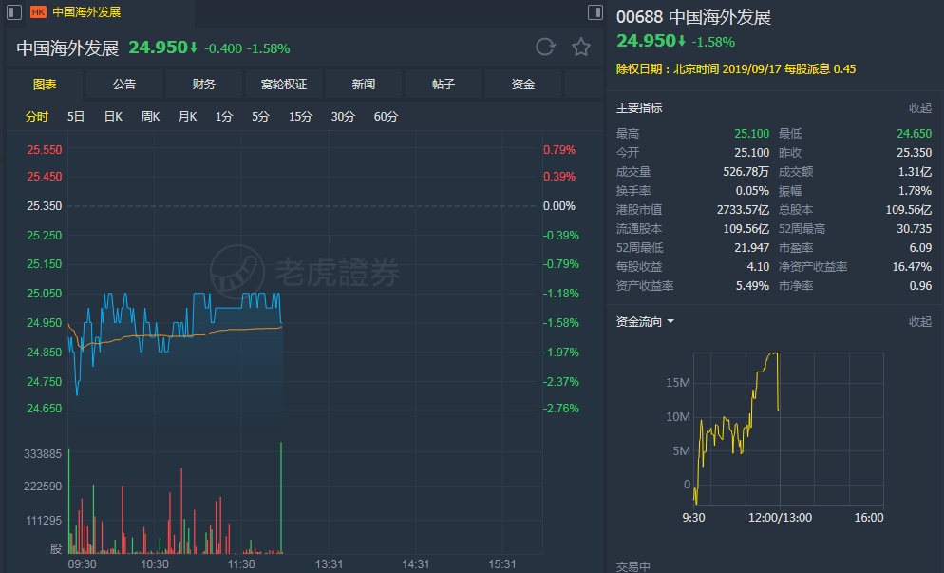
Task: Click the 最低 value 24.650
Action: click(x=914, y=134)
